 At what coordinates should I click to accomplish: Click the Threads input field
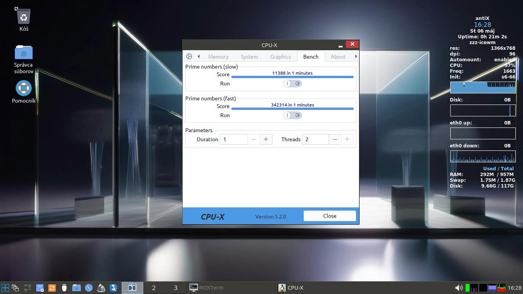[315, 139]
